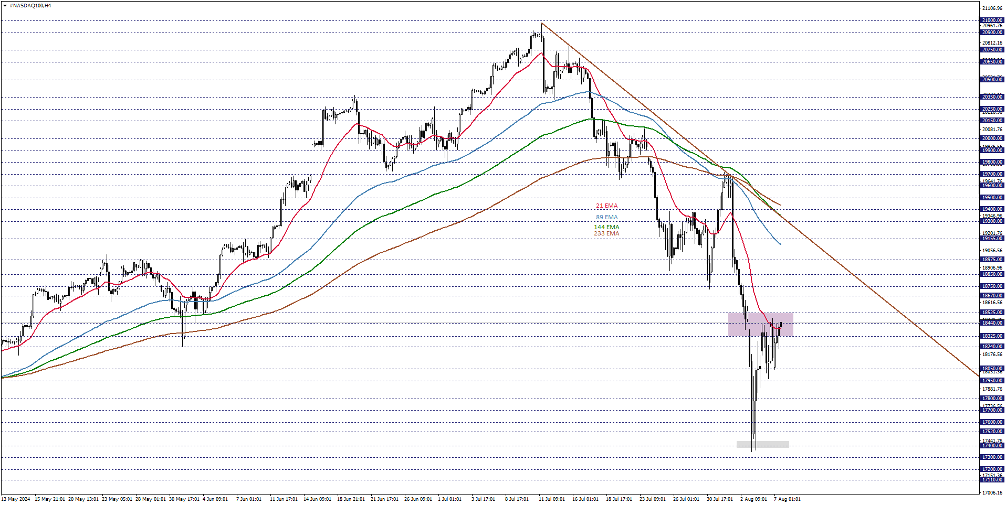Click the 18240.00 price level label
The width and height of the screenshot is (1006, 505).
(x=992, y=347)
